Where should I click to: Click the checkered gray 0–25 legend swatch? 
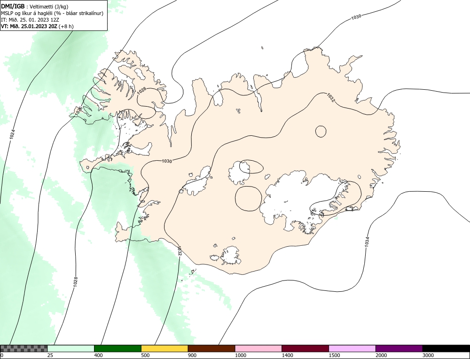[23, 349]
